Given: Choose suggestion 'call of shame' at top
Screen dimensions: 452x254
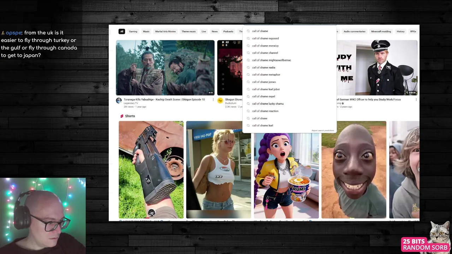Looking at the screenshot, I should 290,31.
